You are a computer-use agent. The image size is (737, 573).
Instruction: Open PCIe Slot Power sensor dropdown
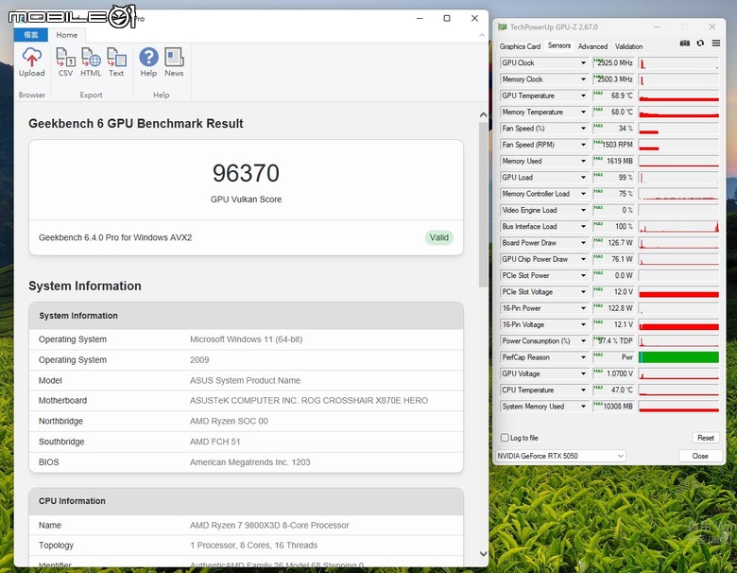(583, 276)
